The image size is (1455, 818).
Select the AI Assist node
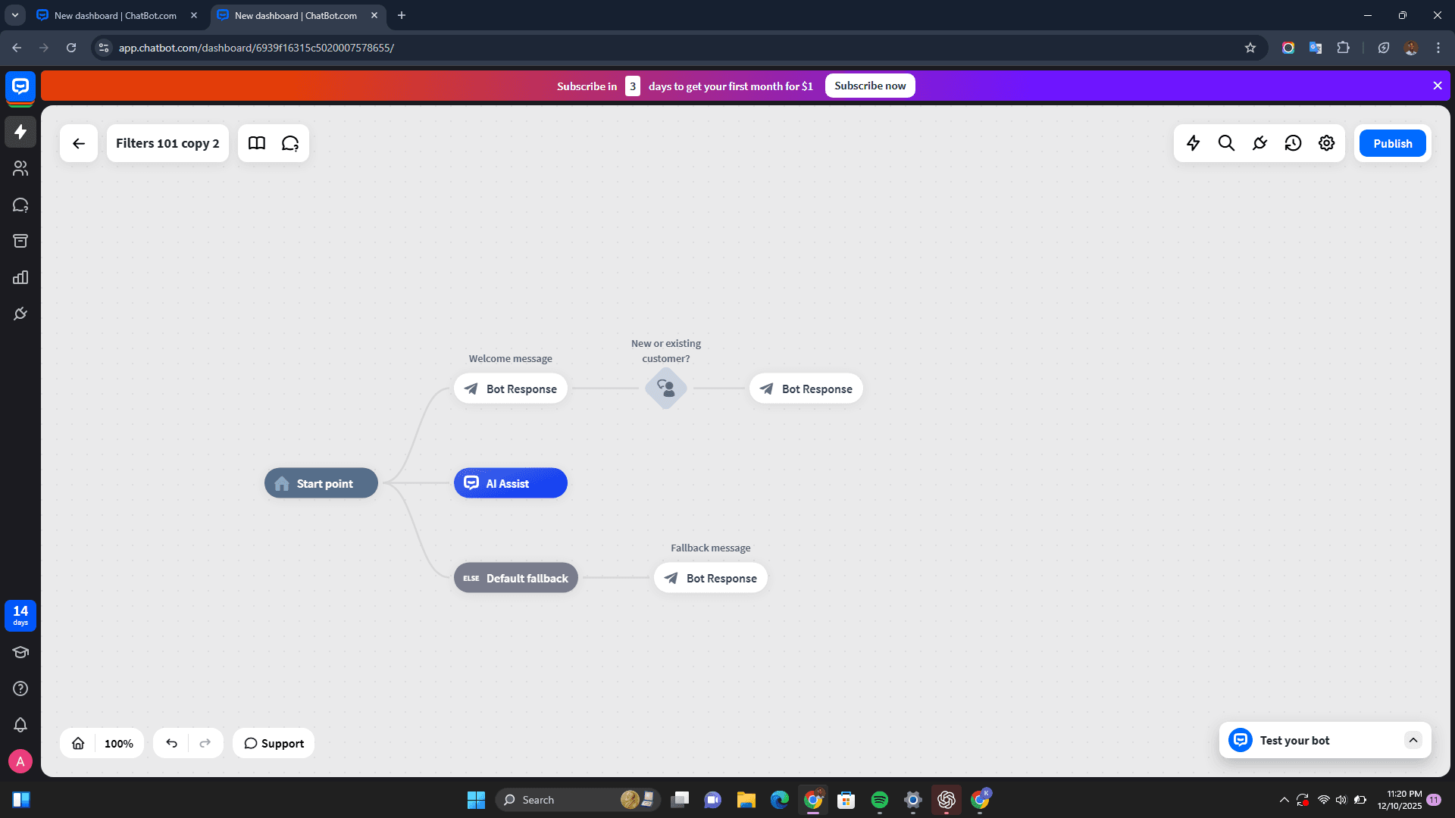(510, 483)
